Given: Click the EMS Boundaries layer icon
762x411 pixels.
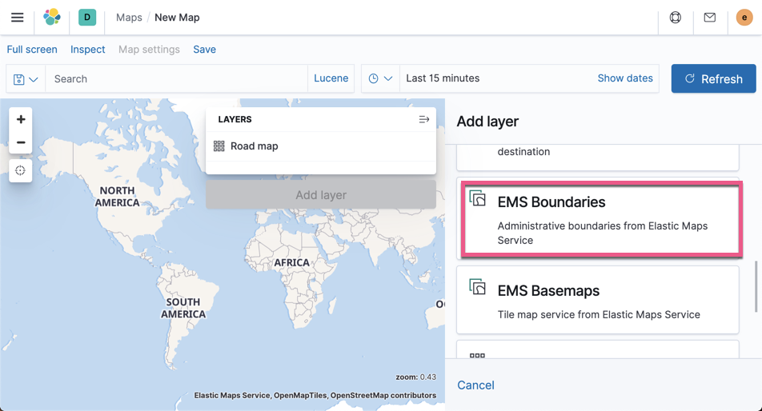Looking at the screenshot, I should point(477,198).
